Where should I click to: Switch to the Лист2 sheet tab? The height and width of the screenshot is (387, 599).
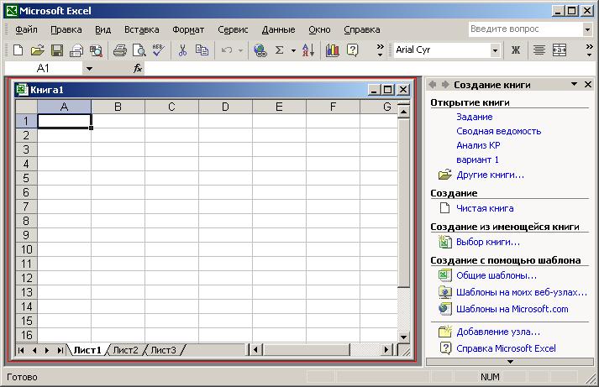pos(125,350)
